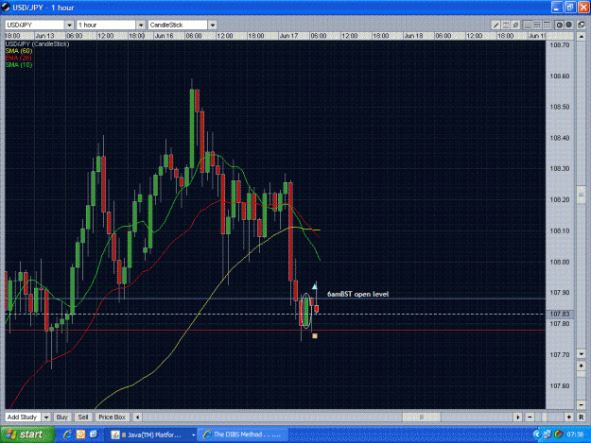Click the Add Study field
This screenshot has width=591, height=443.
tap(23, 417)
